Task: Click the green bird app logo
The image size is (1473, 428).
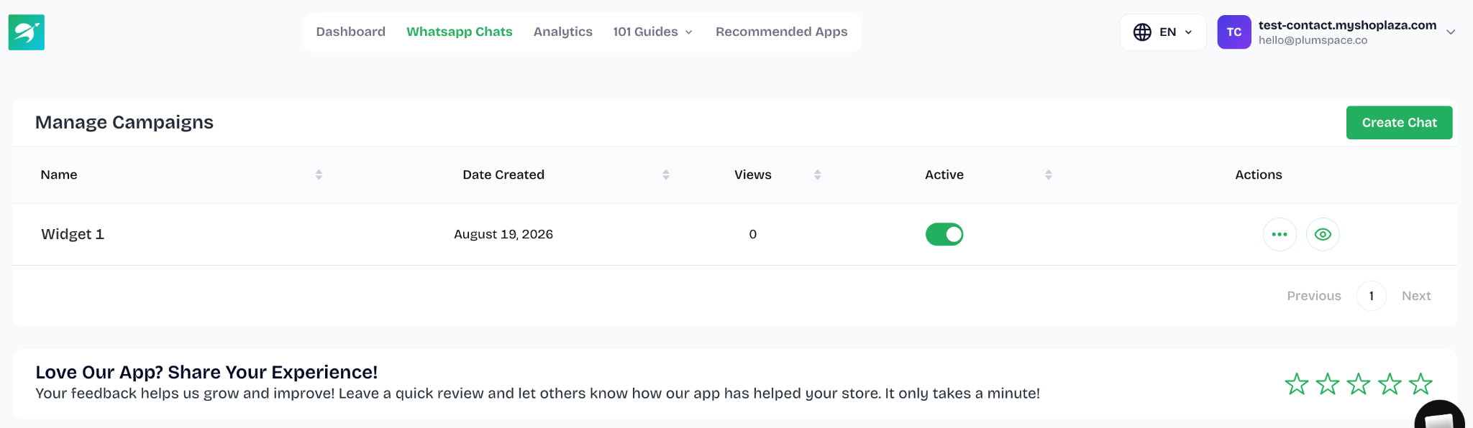Action: pos(27,32)
